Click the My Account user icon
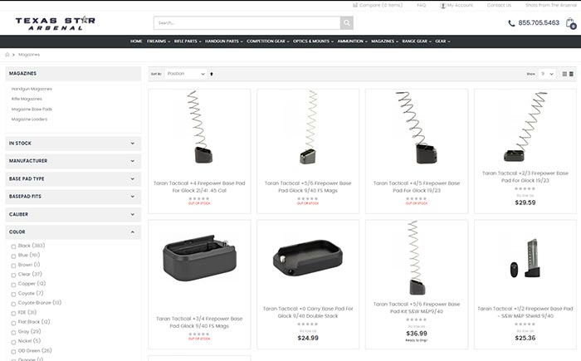The height and width of the screenshot is (361, 581). (x=442, y=6)
